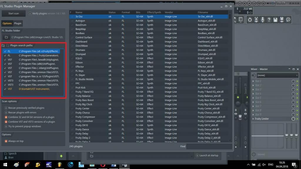Toggle the Verify plugins radio option
Image resolution: width=301 pixels, height=169 pixels.
30,14
